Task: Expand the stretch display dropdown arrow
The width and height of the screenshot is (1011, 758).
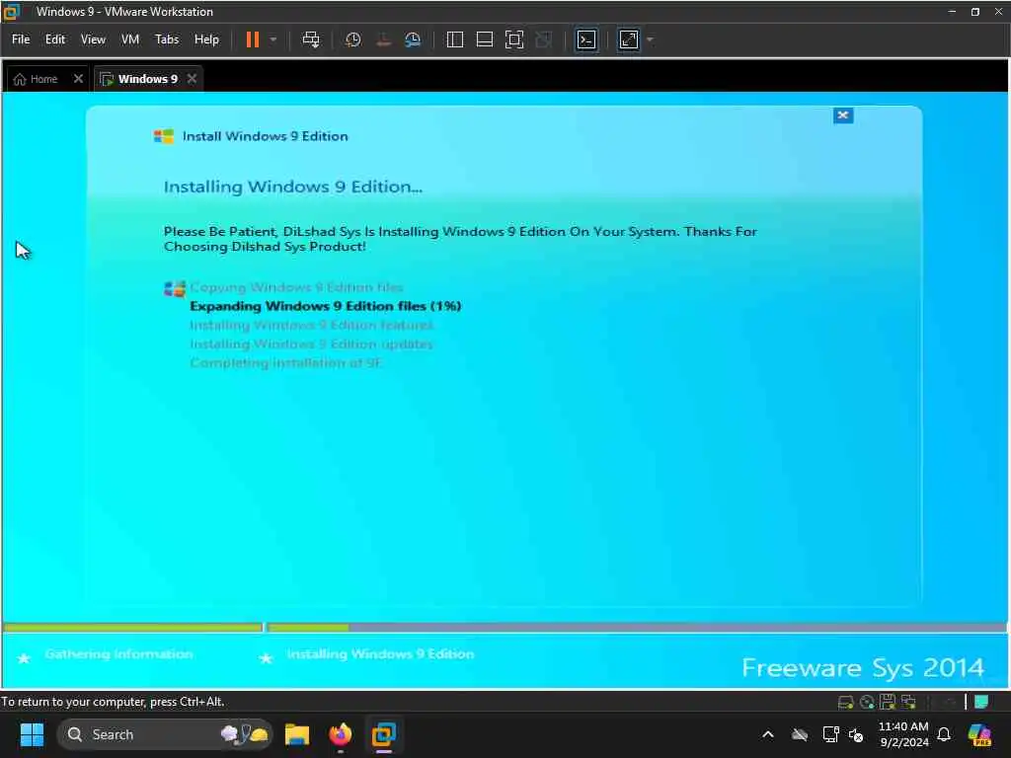Action: click(x=650, y=39)
